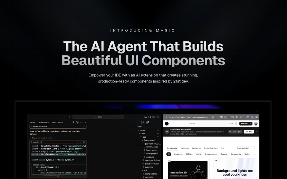Image resolution: width=287 pixels, height=179 pixels.
Task: Toggle the Accordions filter chip
Action: [178, 154]
